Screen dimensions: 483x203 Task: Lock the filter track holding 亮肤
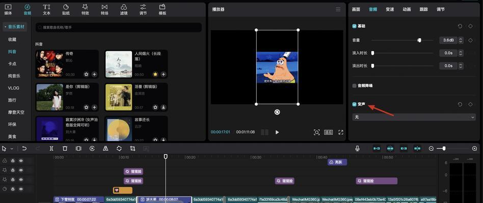coord(13,161)
